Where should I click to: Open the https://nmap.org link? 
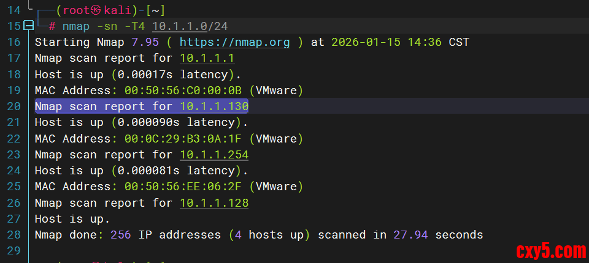click(x=234, y=42)
